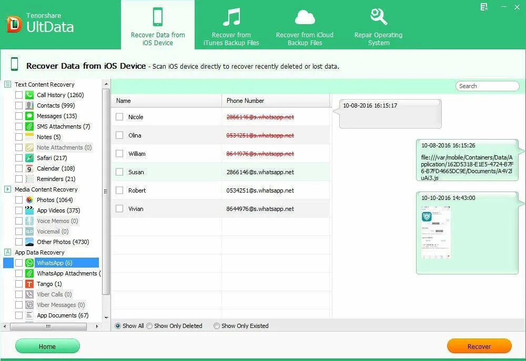
Task: Check the Call History checkbox
Action: tap(19, 95)
